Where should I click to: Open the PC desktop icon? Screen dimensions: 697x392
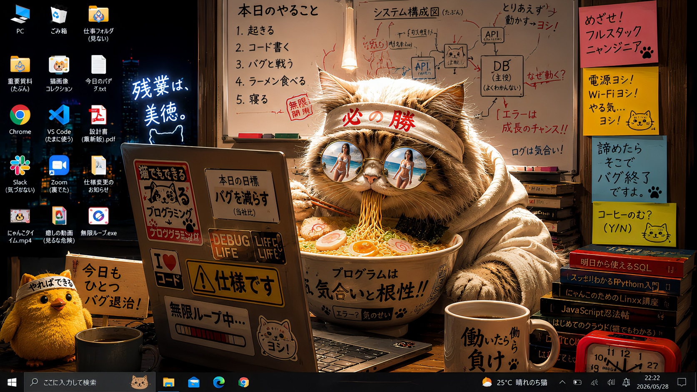tap(20, 20)
